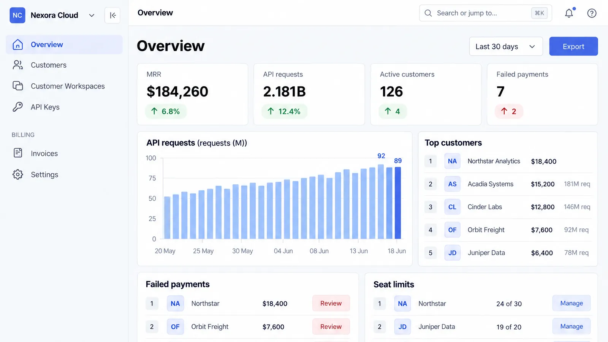Click the CL avatar for Cinder Labs
This screenshot has width=608, height=342.
pos(452,207)
